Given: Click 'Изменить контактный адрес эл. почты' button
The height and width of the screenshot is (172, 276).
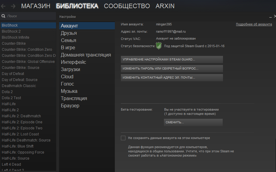Looking at the screenshot, I should [172, 77].
